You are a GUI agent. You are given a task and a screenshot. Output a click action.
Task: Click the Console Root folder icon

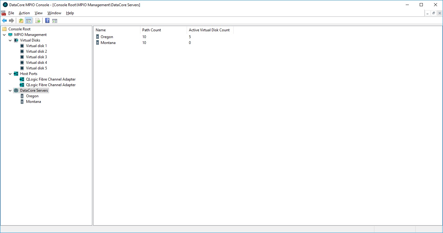(4, 29)
